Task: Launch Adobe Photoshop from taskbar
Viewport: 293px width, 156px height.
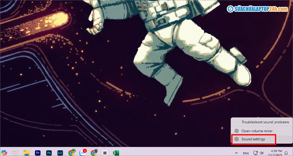Action: tap(49, 152)
